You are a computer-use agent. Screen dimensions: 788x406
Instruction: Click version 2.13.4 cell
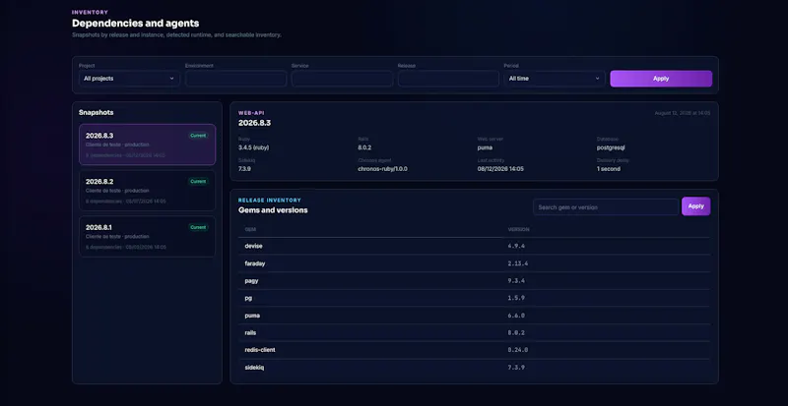click(x=518, y=263)
